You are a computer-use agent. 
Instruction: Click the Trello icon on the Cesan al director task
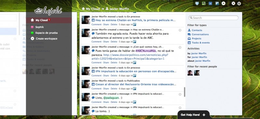(135, 89)
